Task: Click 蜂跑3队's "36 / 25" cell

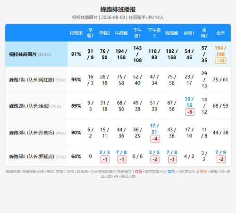Action: 137,133
